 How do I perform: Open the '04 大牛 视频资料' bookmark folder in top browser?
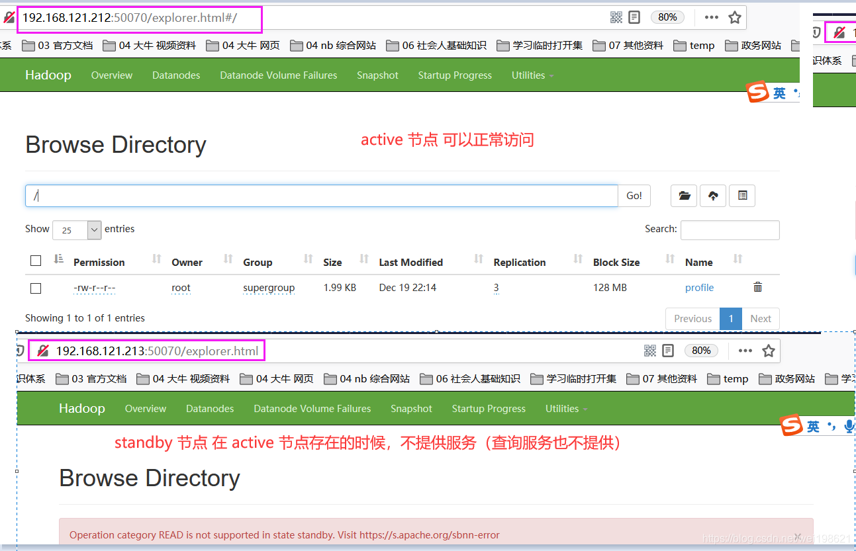coord(149,46)
